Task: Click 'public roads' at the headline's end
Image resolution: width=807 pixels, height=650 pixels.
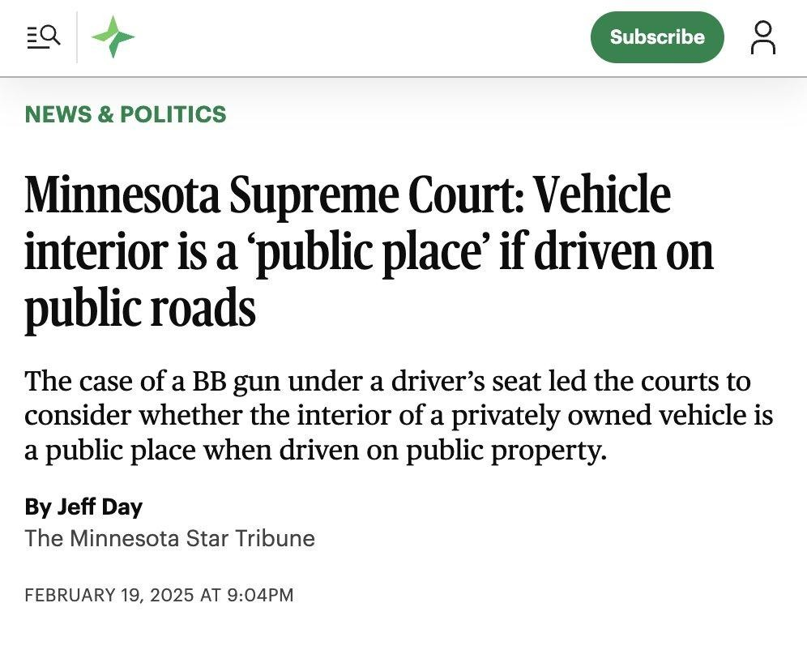Action: [140, 308]
